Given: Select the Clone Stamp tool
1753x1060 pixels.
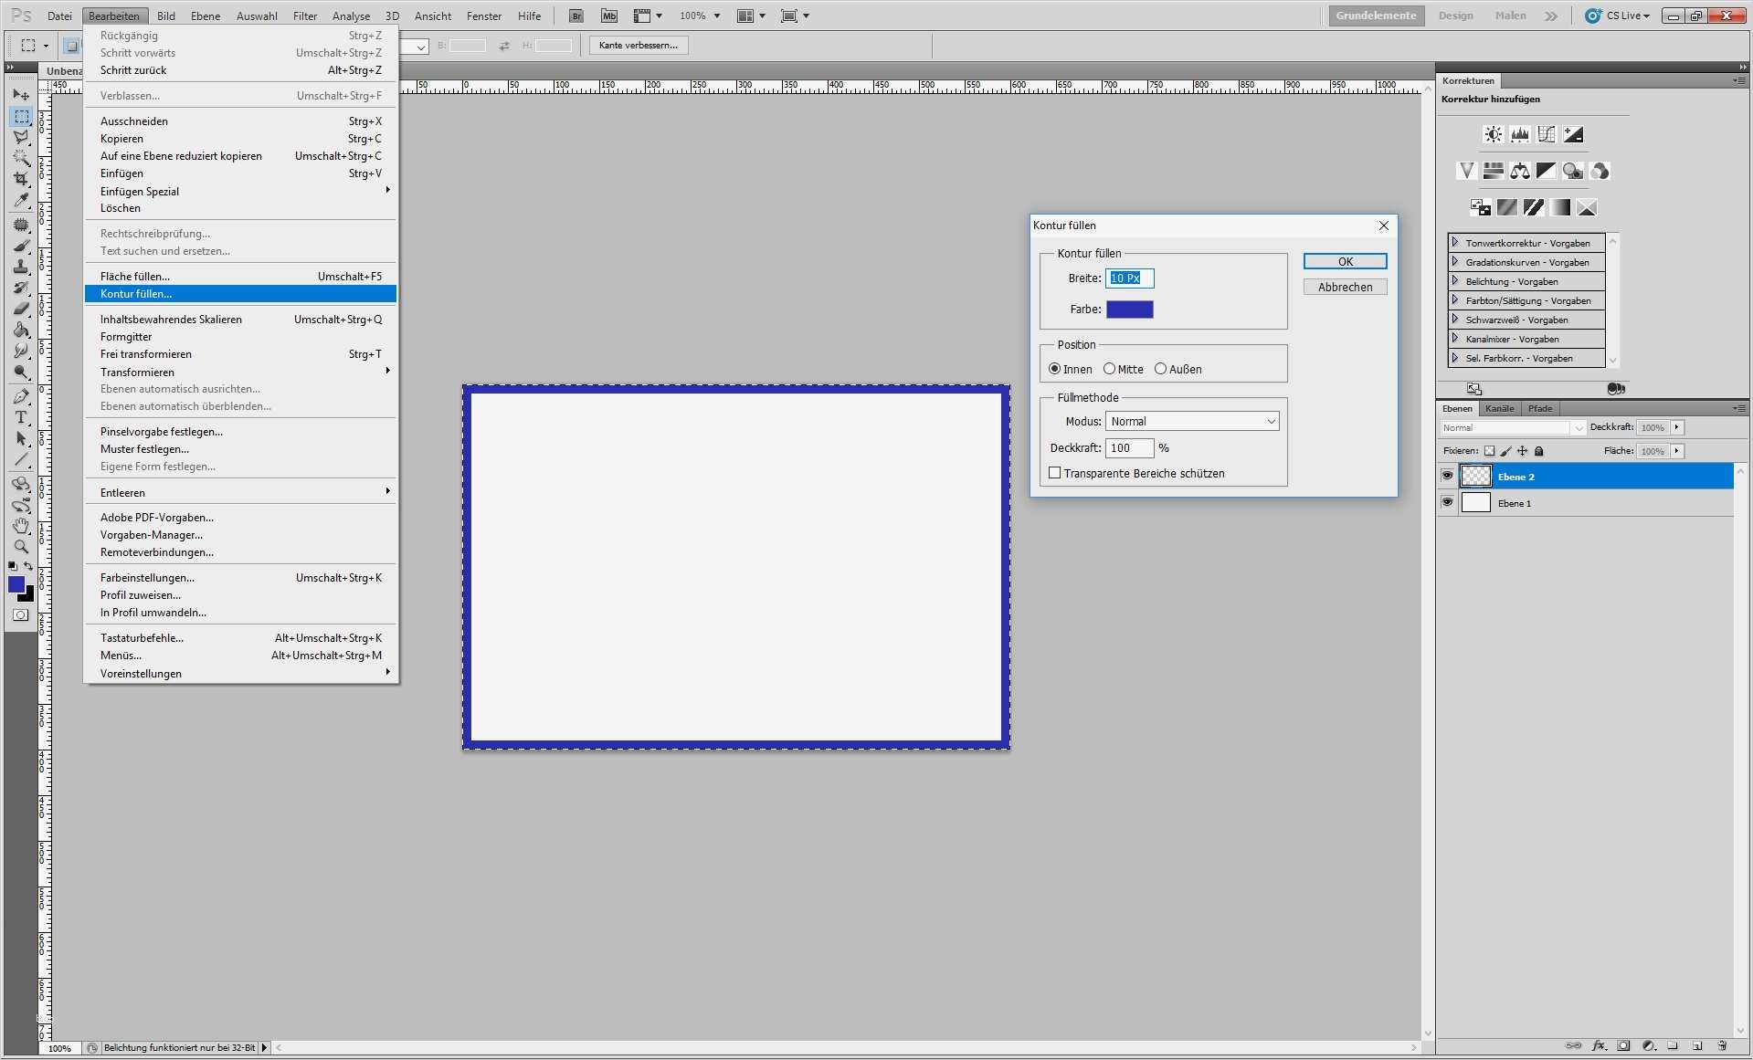Looking at the screenshot, I should pos(21,267).
